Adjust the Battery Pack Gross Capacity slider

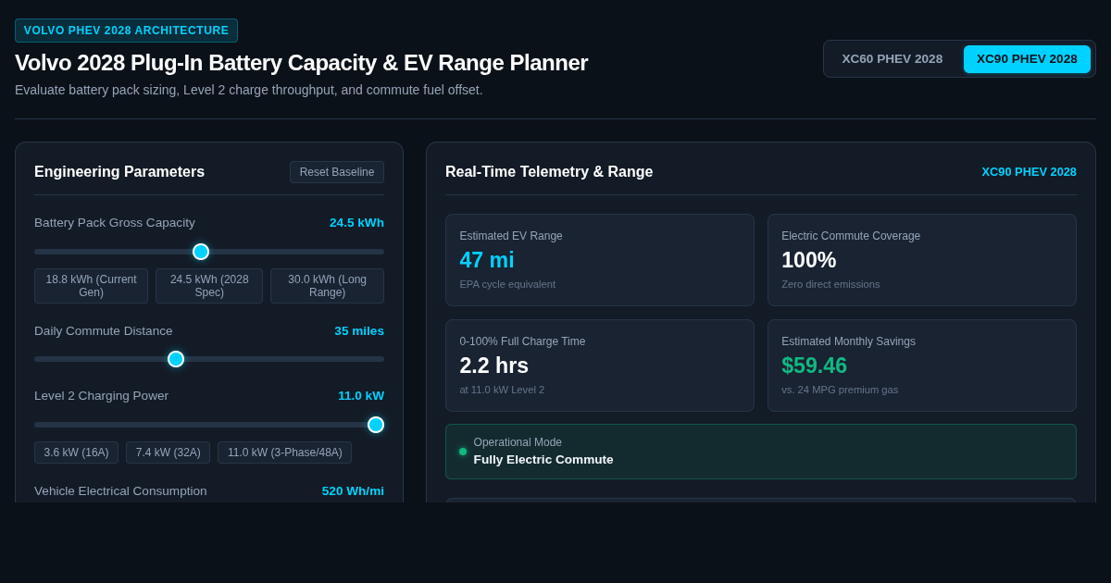tap(209, 252)
